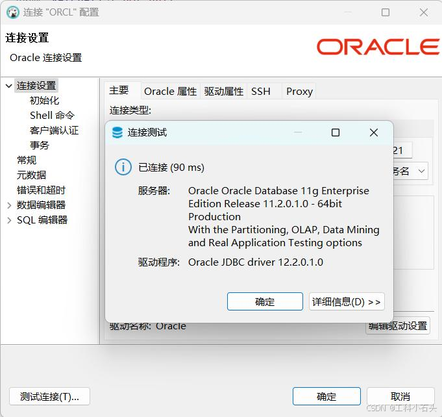Show 详细信息(D) >> in the test dialog
Image resolution: width=442 pixels, height=417 pixels.
coord(347,301)
